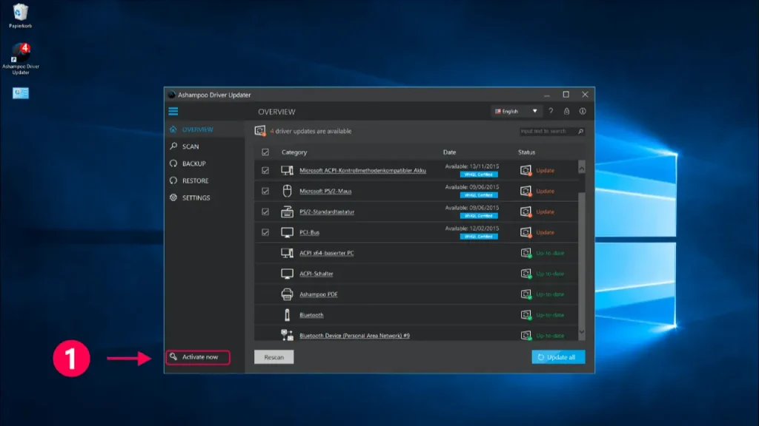This screenshot has height=426, width=759.
Task: Open the PS/2-Standardtastatur driver link
Action: pos(327,212)
